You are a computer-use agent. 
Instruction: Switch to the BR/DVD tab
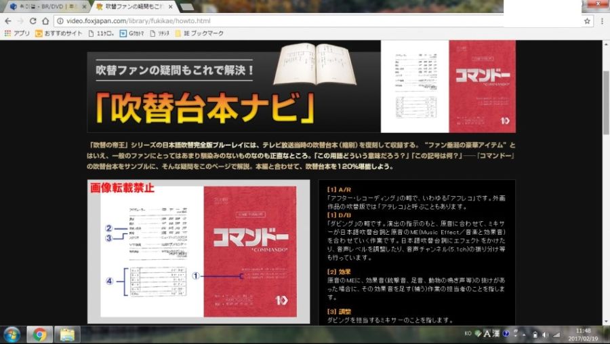coord(44,7)
